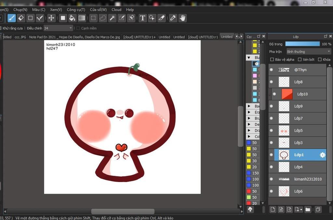Viewport: 333px width, 220px height.
Task: Open the Cloud menu
Action: 116,10
